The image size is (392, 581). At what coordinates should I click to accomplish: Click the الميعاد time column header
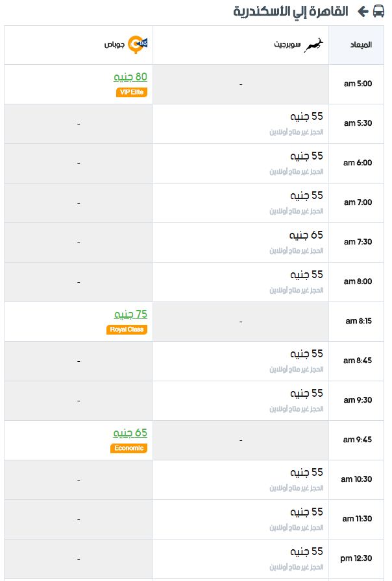pyautogui.click(x=356, y=45)
